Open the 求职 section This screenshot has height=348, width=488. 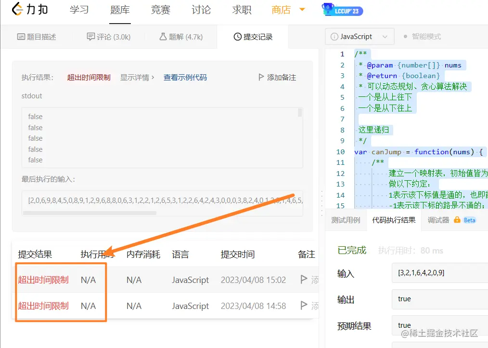pos(242,10)
